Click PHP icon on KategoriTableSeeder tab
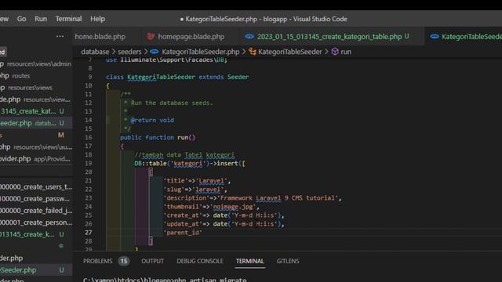The image size is (502, 282). pos(435,37)
